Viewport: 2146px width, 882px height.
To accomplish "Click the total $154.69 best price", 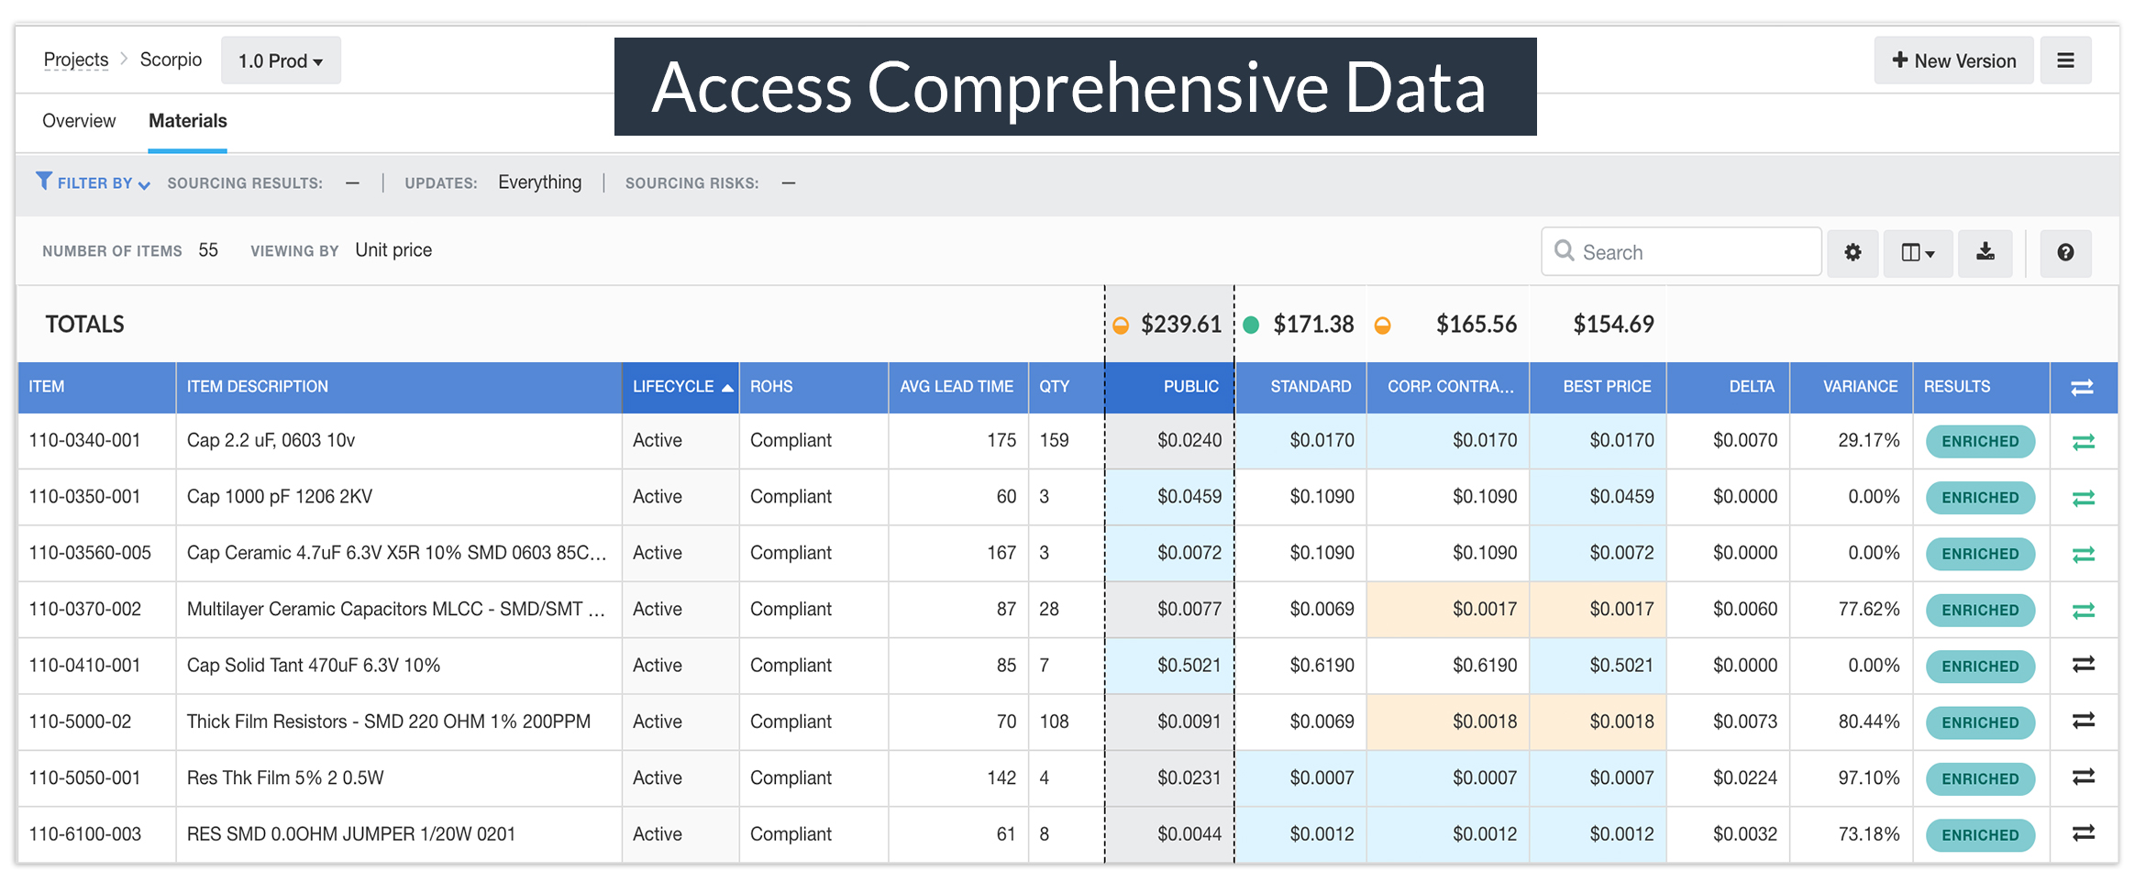I will tap(1613, 325).
